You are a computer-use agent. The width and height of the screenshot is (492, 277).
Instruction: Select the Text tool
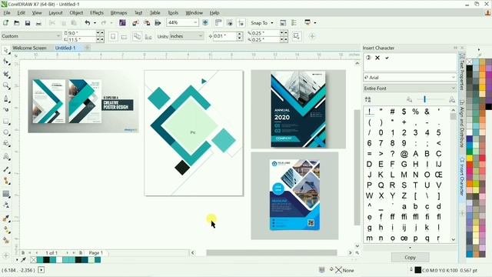(6, 156)
